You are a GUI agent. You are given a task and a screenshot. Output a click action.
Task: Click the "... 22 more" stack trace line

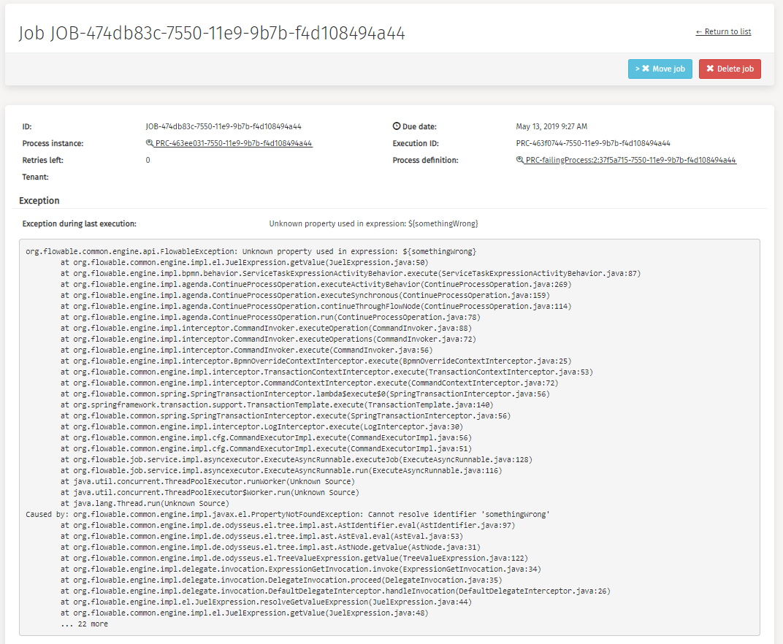click(84, 624)
